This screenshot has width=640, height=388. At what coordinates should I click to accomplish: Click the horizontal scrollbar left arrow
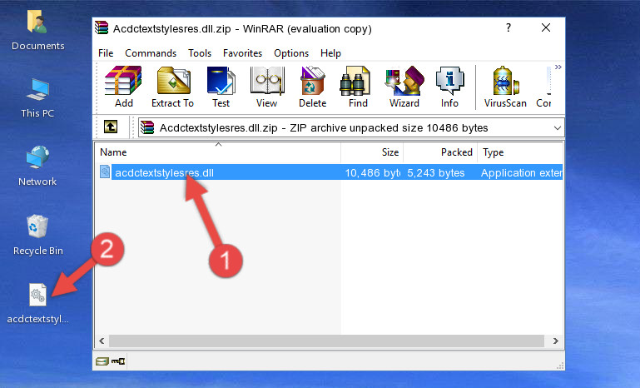pyautogui.click(x=102, y=341)
